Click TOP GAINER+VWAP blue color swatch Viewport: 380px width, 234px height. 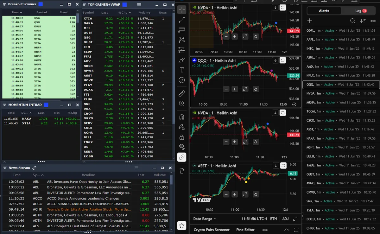pyautogui.click(x=124, y=4)
